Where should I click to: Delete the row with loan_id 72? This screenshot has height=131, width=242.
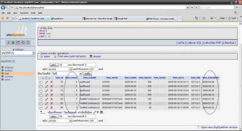52,95
